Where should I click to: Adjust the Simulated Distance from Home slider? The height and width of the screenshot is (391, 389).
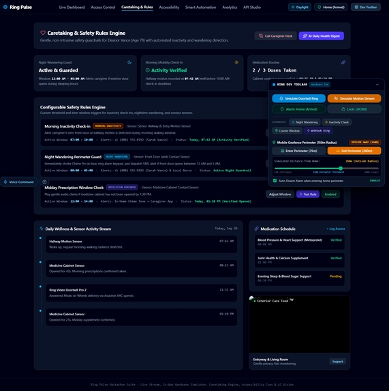tap(326, 169)
